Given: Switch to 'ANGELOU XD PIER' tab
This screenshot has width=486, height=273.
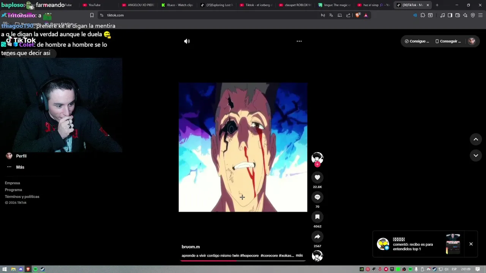Looking at the screenshot, I should pos(138,5).
